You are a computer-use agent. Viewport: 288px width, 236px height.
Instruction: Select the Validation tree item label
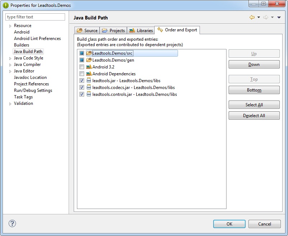pos(23,103)
